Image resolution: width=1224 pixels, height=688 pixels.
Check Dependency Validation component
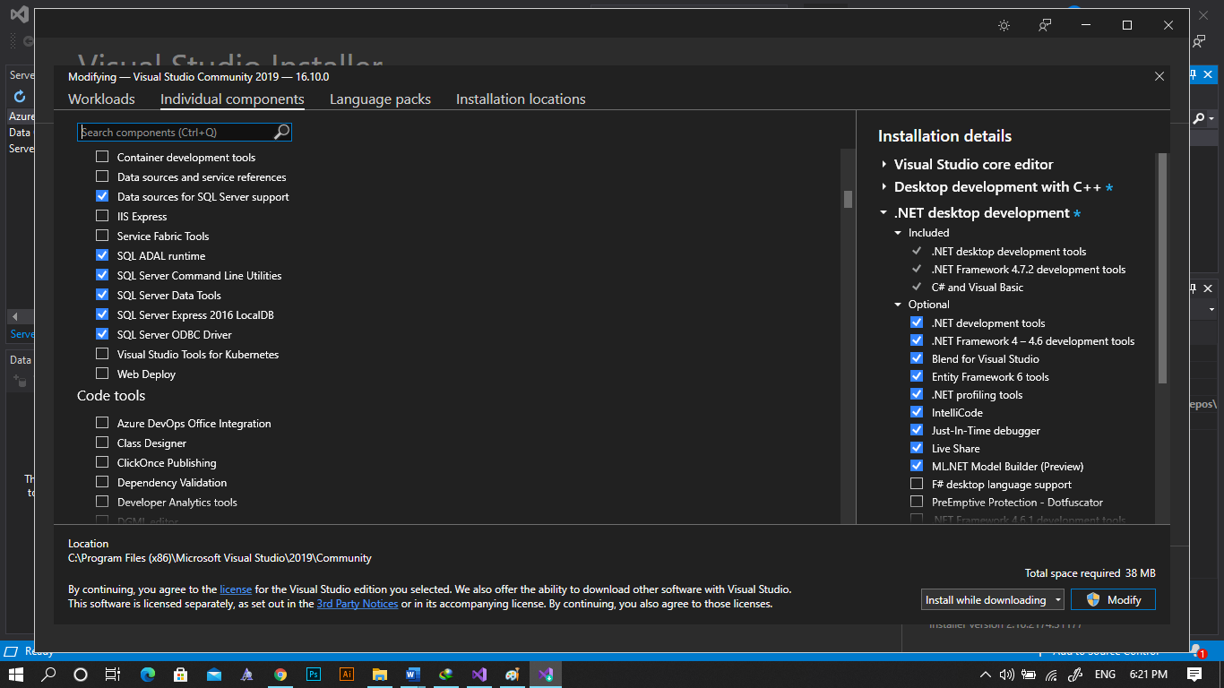[x=102, y=482]
